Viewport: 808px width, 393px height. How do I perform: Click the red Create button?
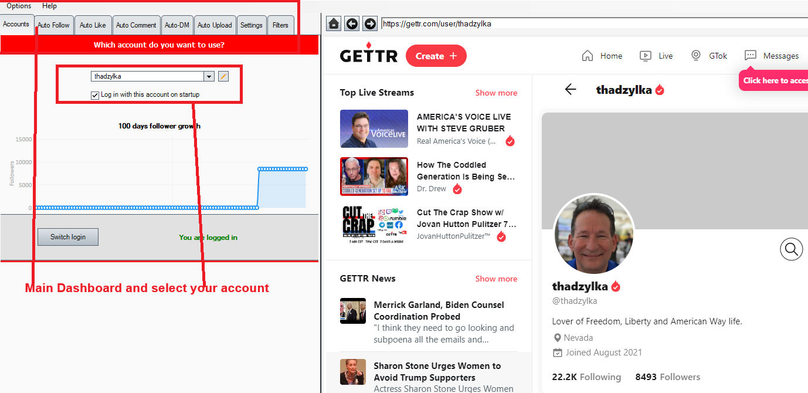click(x=436, y=56)
